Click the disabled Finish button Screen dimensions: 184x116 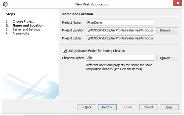[x=128, y=107]
